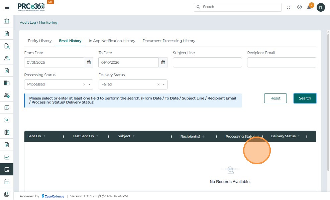The width and height of the screenshot is (330, 200).
Task: Focus the top Search box
Action: click(238, 7)
